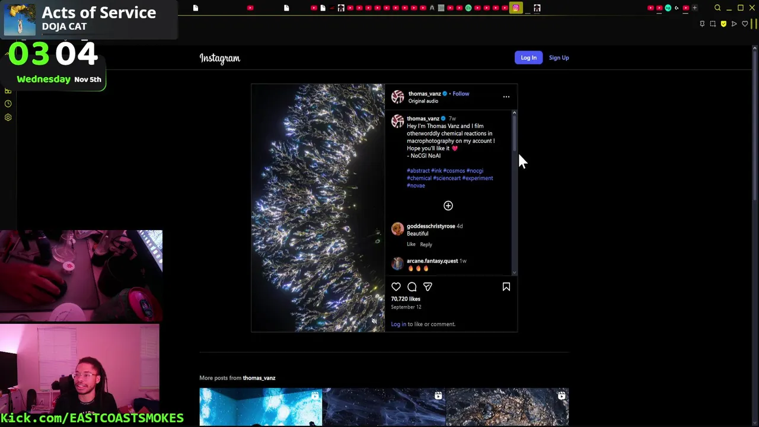Open the sidebar settings gear icon
Screen dimensions: 759x427
tap(8, 117)
